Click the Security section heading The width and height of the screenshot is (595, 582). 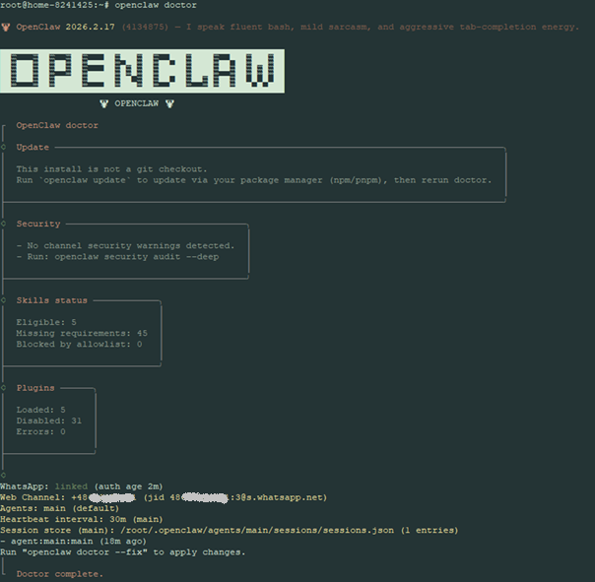37,224
